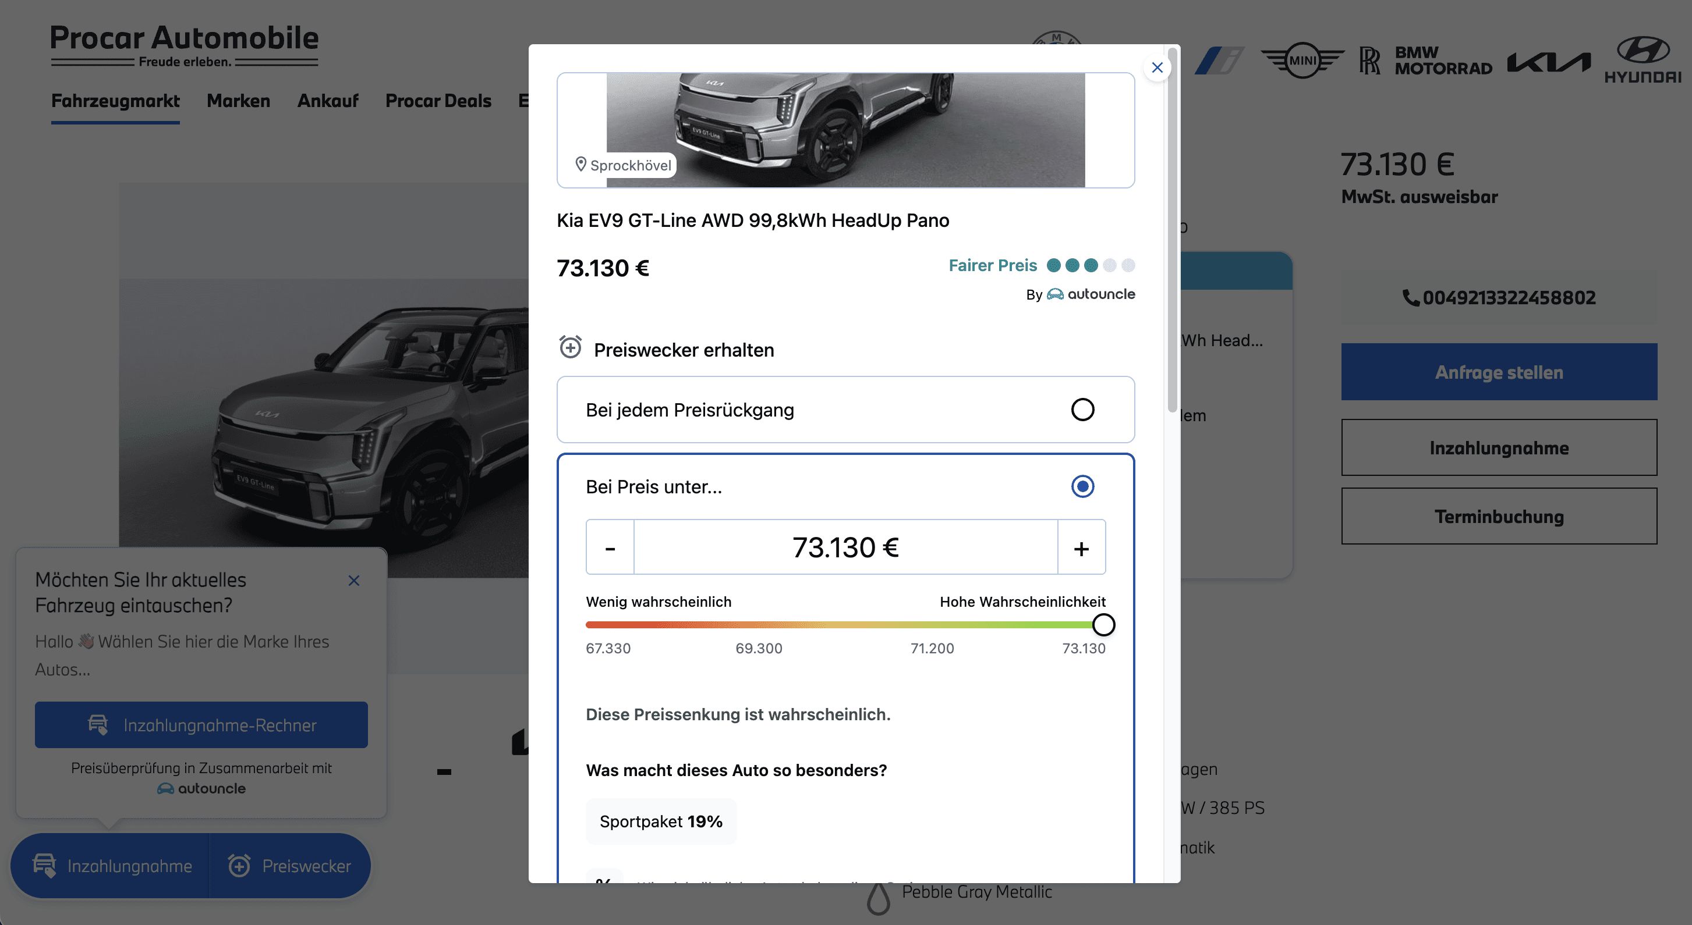Viewport: 1692px width, 925px height.
Task: Click the Hyundai brand logo
Action: (1642, 60)
